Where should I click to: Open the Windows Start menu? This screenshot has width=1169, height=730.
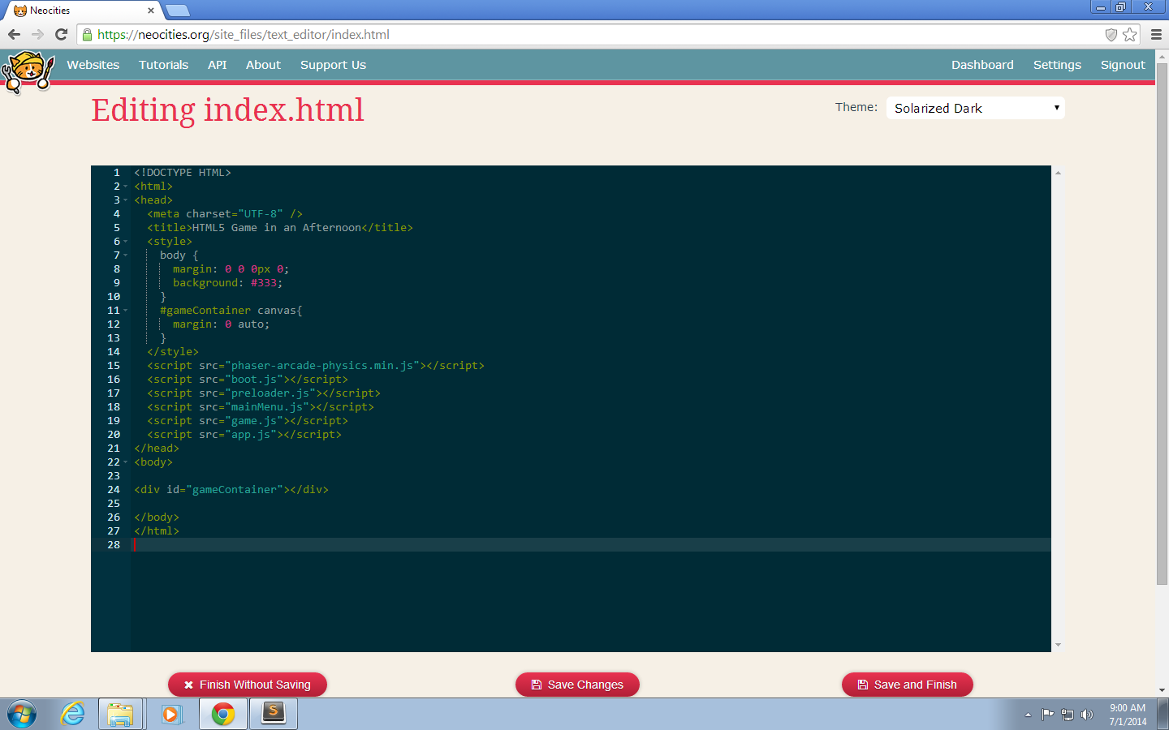pos(22,715)
